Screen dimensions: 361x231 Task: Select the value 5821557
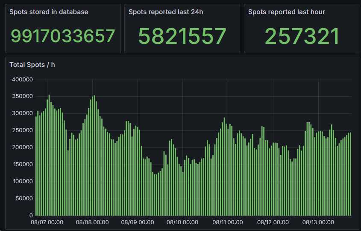pos(182,36)
